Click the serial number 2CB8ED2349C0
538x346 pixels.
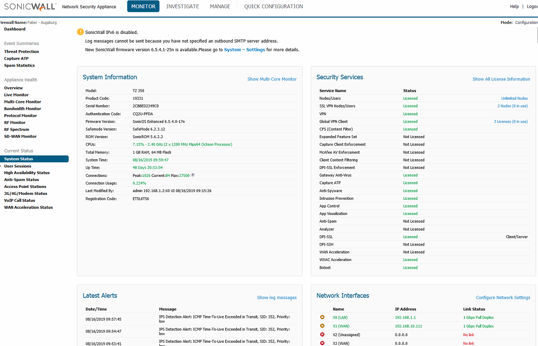[x=146, y=106]
